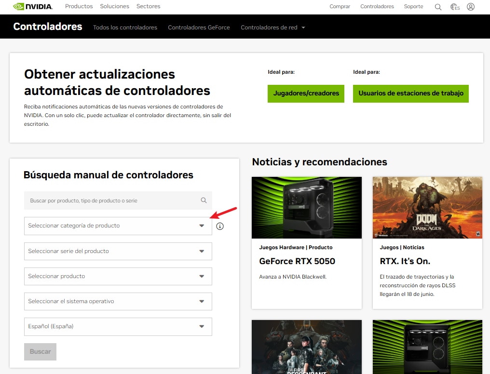This screenshot has width=490, height=374.
Task: Open the site search magnifier icon
Action: coord(438,7)
